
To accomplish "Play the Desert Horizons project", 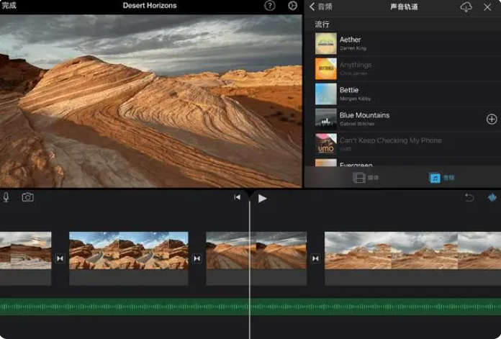I will pyautogui.click(x=262, y=199).
